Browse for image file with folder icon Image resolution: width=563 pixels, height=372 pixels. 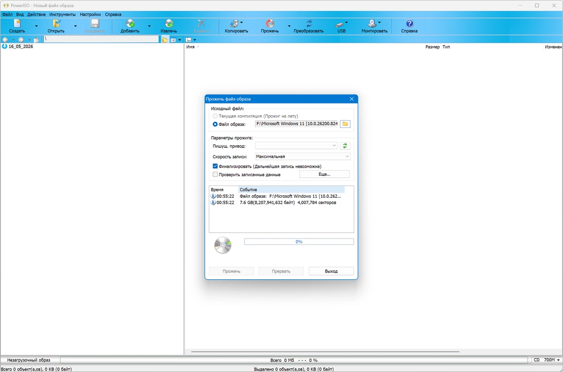pyautogui.click(x=345, y=124)
